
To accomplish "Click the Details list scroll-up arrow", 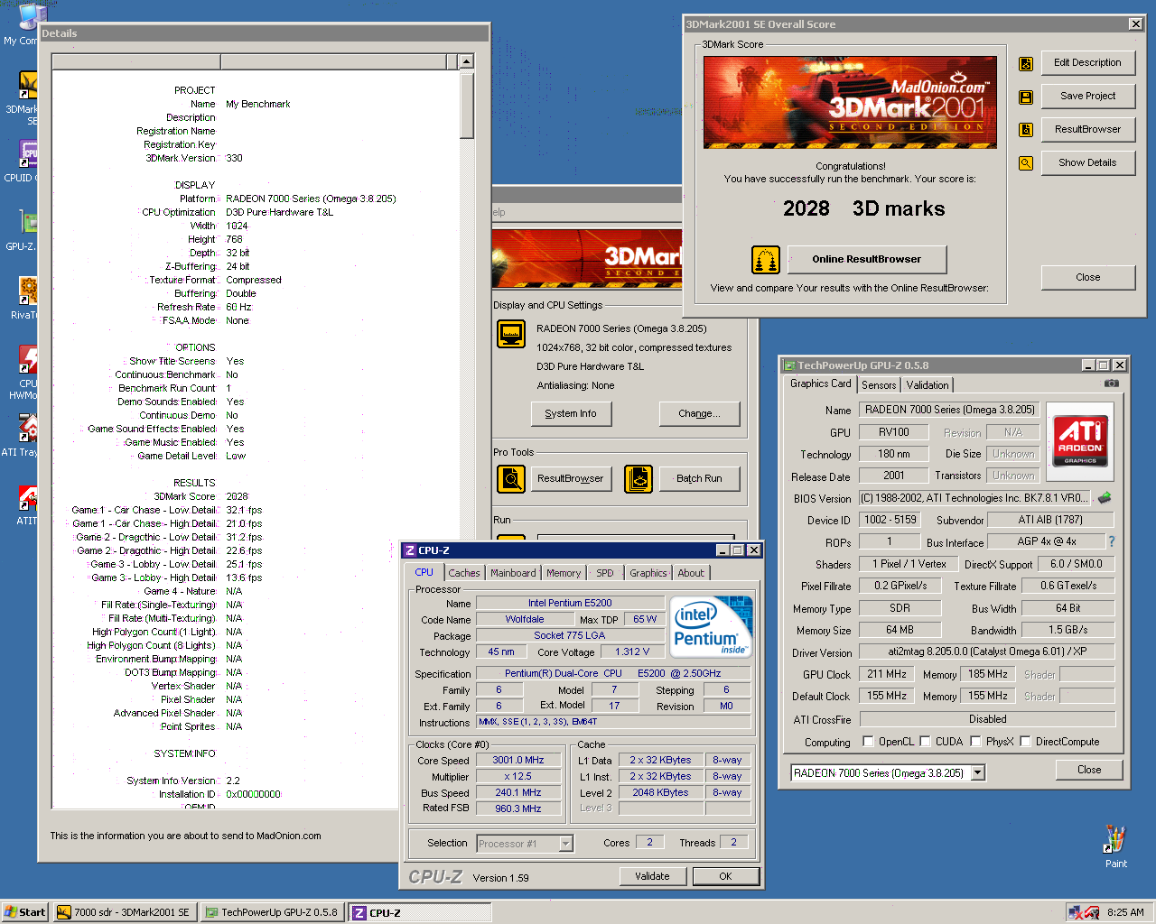I will point(466,61).
